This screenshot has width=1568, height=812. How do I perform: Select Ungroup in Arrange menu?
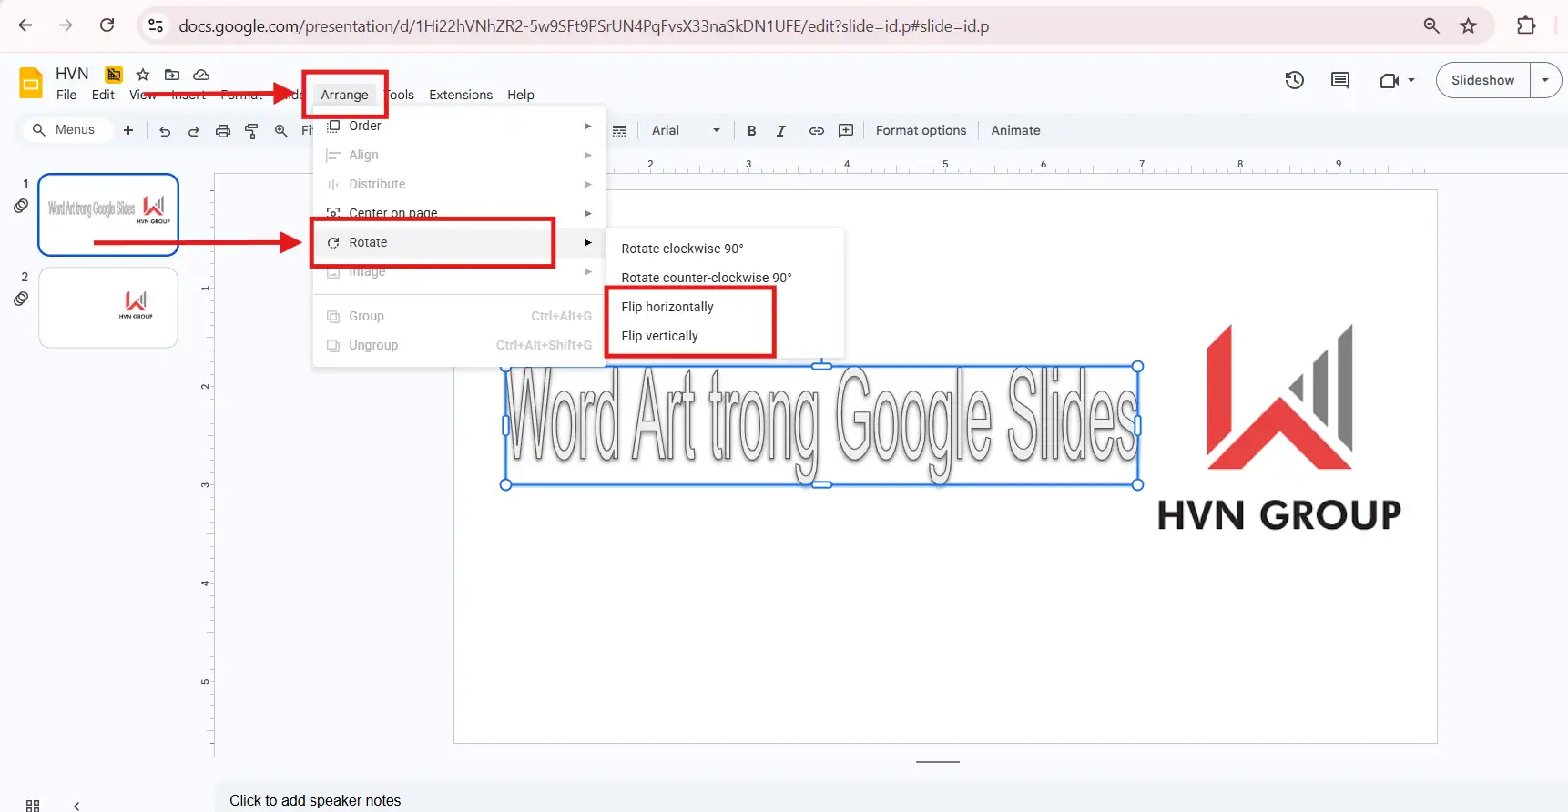pyautogui.click(x=460, y=345)
